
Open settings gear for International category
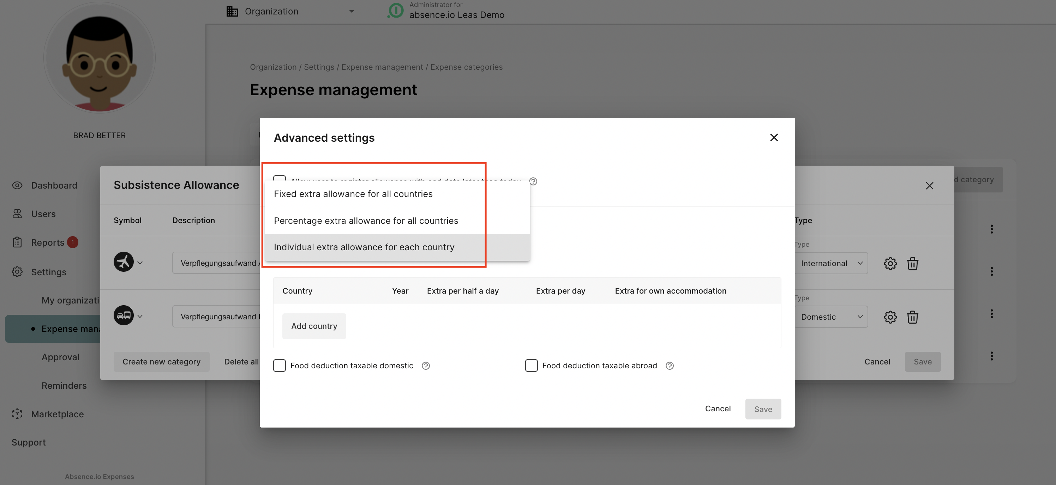(x=890, y=263)
